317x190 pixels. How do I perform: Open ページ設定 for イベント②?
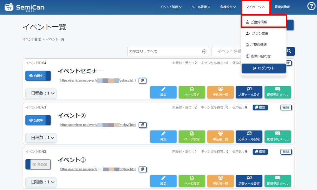[x=192, y=137]
